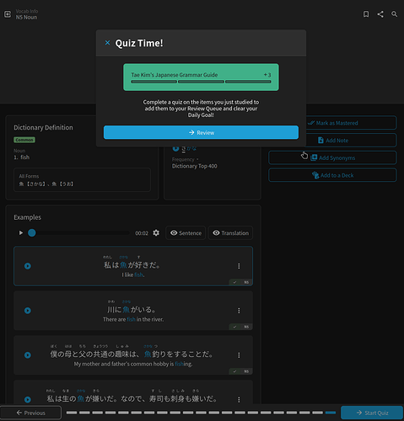Click the share icon in top bar
Viewport: 404px width, 421px height.
(380, 14)
